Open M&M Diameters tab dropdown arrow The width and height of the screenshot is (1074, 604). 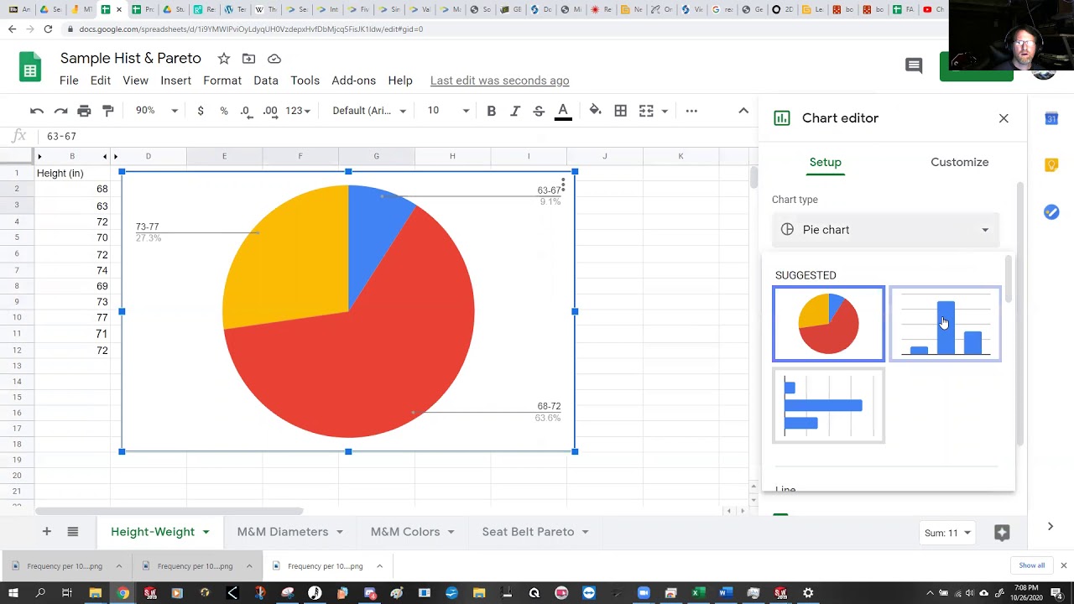pyautogui.click(x=339, y=532)
